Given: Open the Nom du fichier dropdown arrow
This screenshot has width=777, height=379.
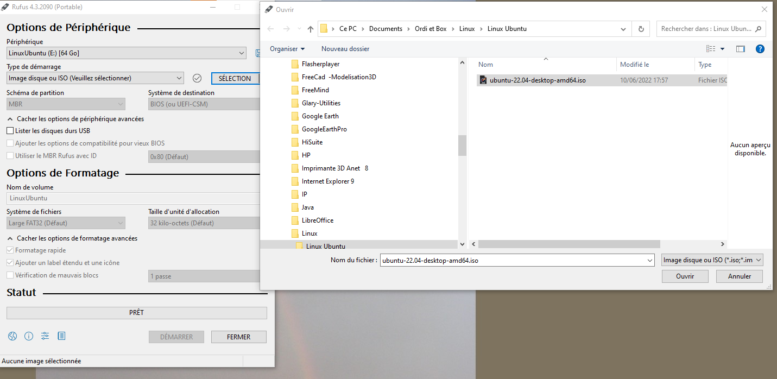Looking at the screenshot, I should coord(650,261).
